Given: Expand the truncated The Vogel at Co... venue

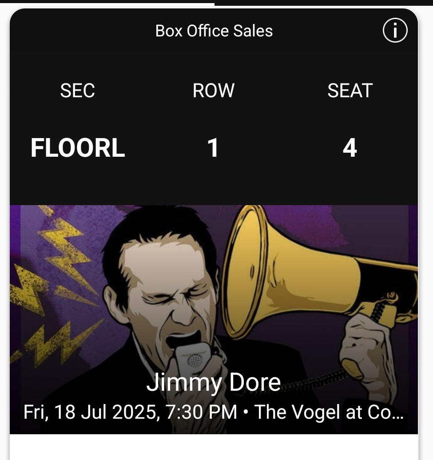Looking at the screenshot, I should pyautogui.click(x=329, y=412).
